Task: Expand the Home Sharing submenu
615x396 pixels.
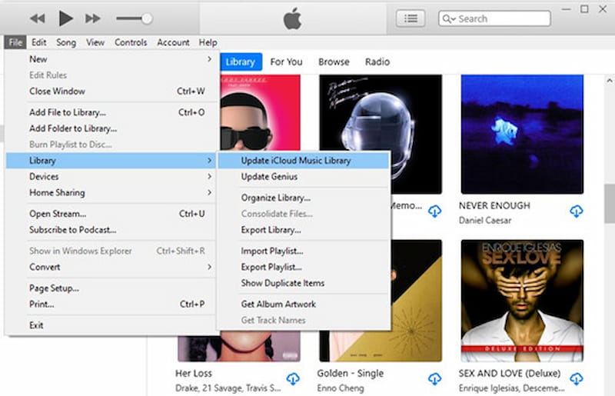Action: tap(111, 193)
